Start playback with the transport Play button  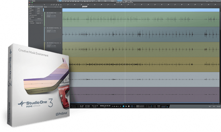point(126,106)
